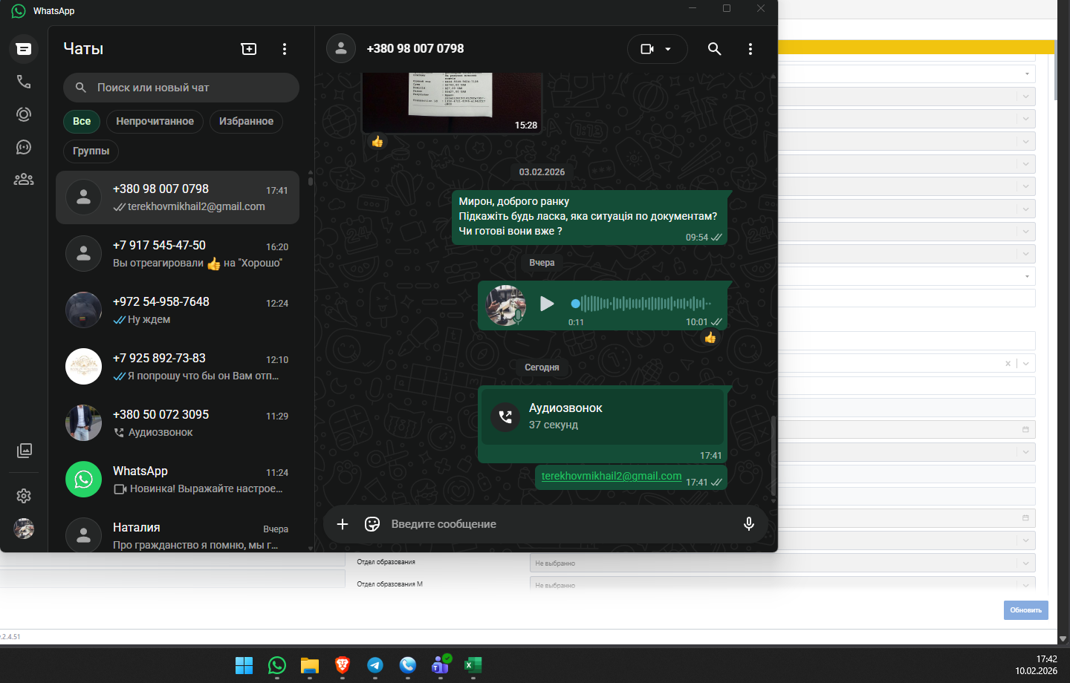1070x683 pixels.
Task: Open contact profile picture in chat header
Action: pyautogui.click(x=341, y=49)
